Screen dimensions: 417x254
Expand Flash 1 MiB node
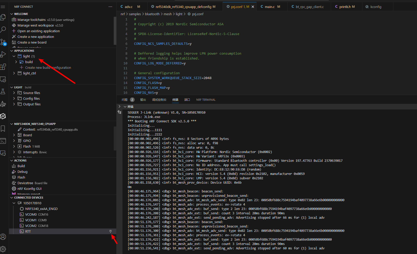point(14,146)
